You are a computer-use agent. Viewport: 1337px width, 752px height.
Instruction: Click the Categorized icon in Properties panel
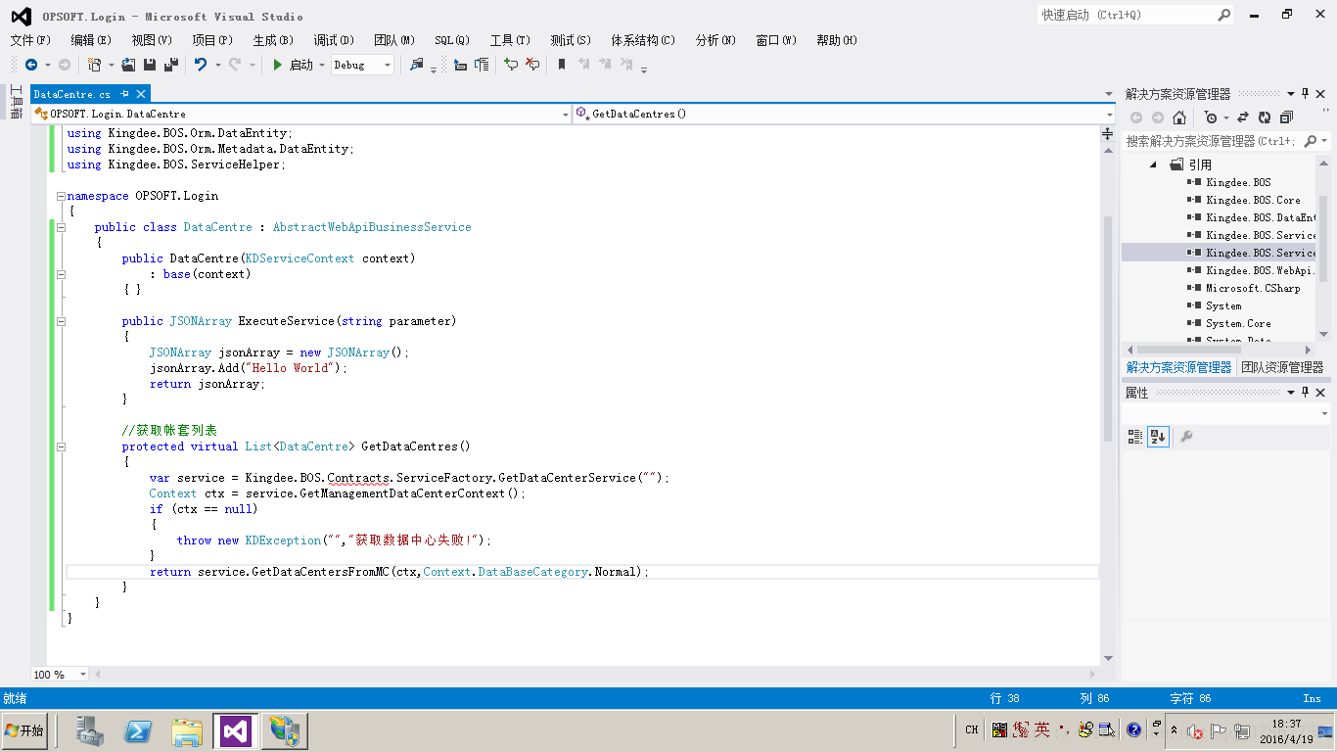1135,437
